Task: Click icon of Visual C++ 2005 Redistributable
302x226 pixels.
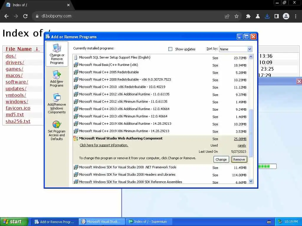Action: point(76,72)
